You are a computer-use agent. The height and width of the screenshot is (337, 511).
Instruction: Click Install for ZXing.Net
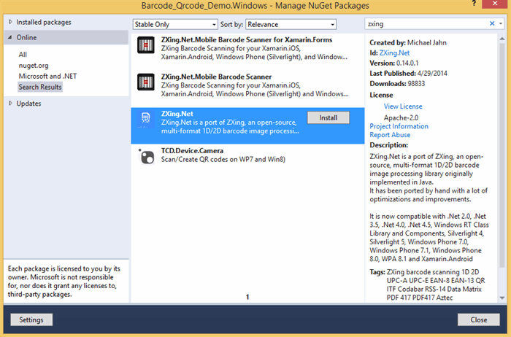[x=328, y=117]
